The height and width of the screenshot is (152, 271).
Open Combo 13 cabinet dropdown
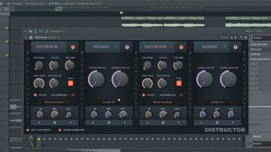[x=218, y=102]
